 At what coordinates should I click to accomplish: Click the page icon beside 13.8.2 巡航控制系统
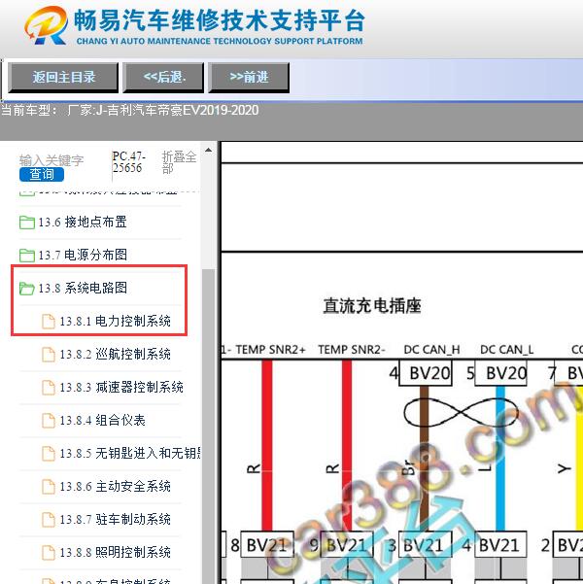49,355
